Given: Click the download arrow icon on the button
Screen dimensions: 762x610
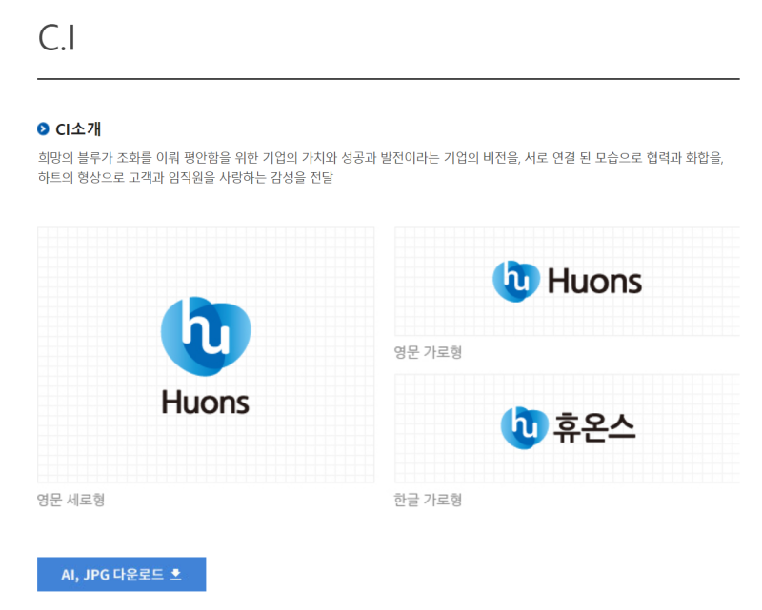Looking at the screenshot, I should 175,574.
